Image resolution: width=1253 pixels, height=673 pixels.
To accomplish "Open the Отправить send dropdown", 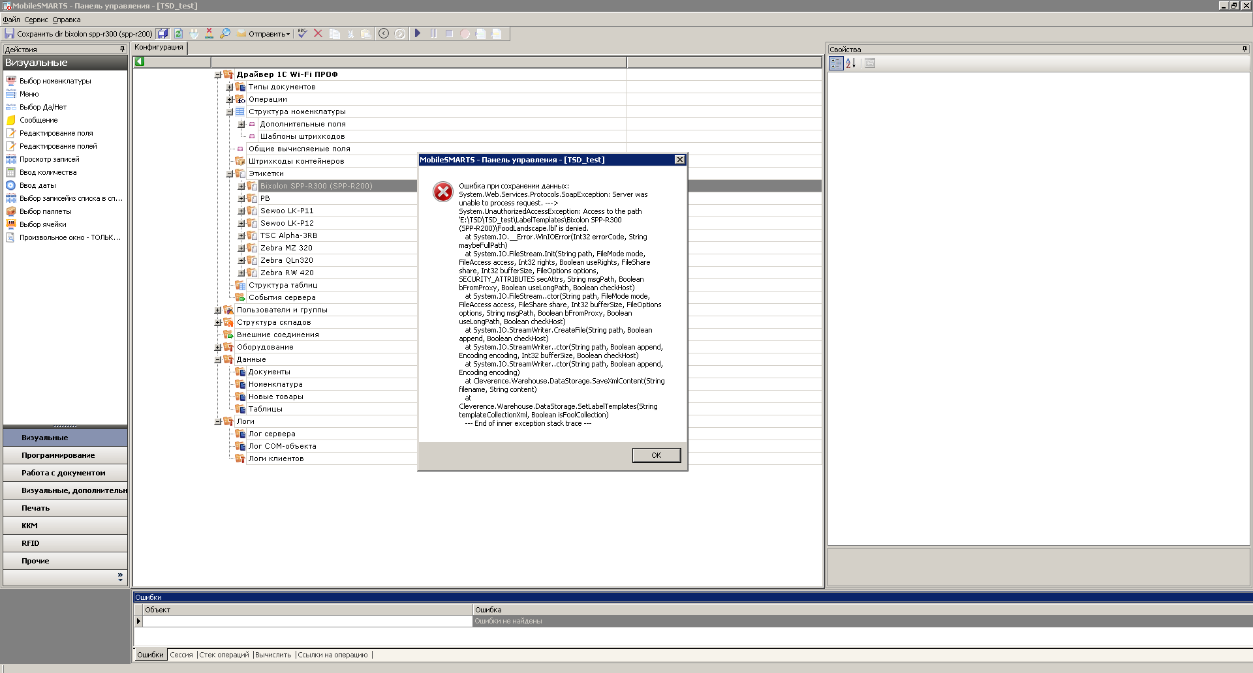I will pos(264,34).
